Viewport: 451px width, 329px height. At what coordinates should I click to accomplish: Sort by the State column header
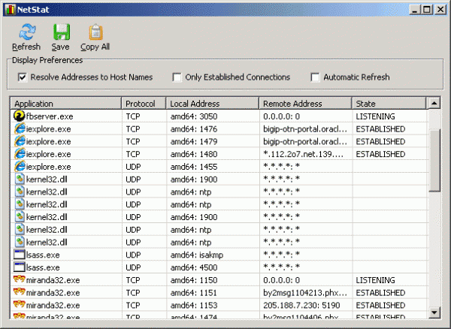click(389, 104)
